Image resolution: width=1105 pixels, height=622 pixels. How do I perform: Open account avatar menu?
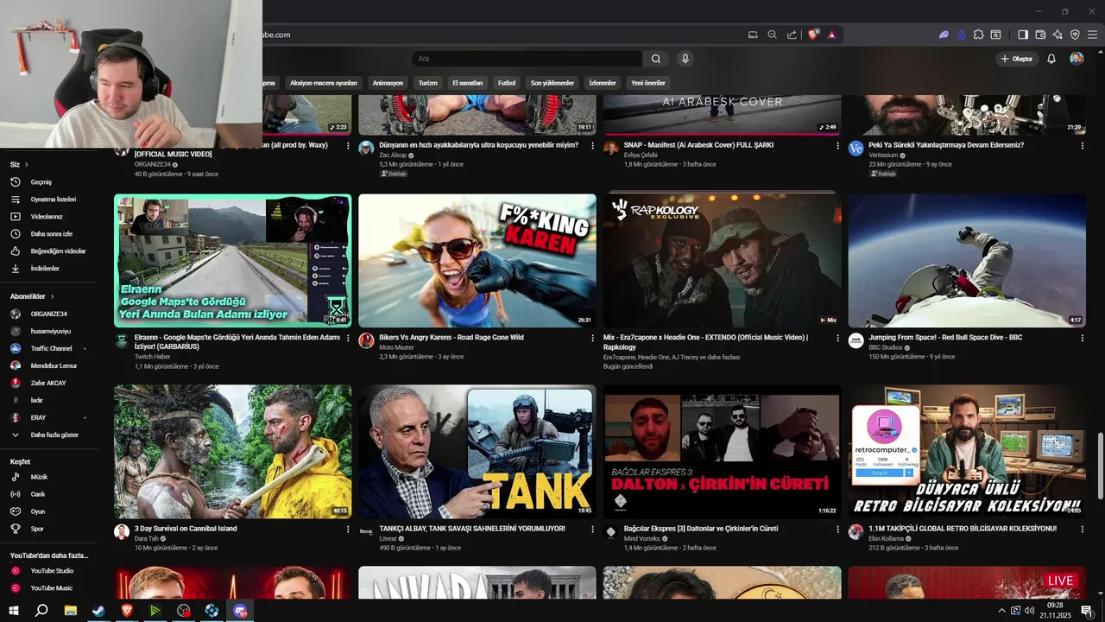point(1077,59)
